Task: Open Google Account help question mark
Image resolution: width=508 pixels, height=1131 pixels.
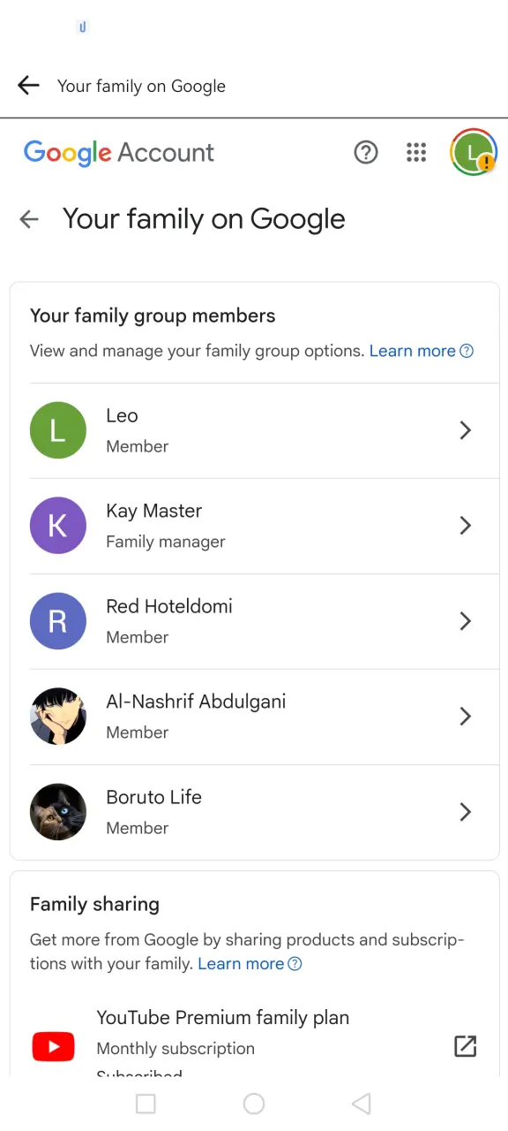Action: click(x=365, y=152)
